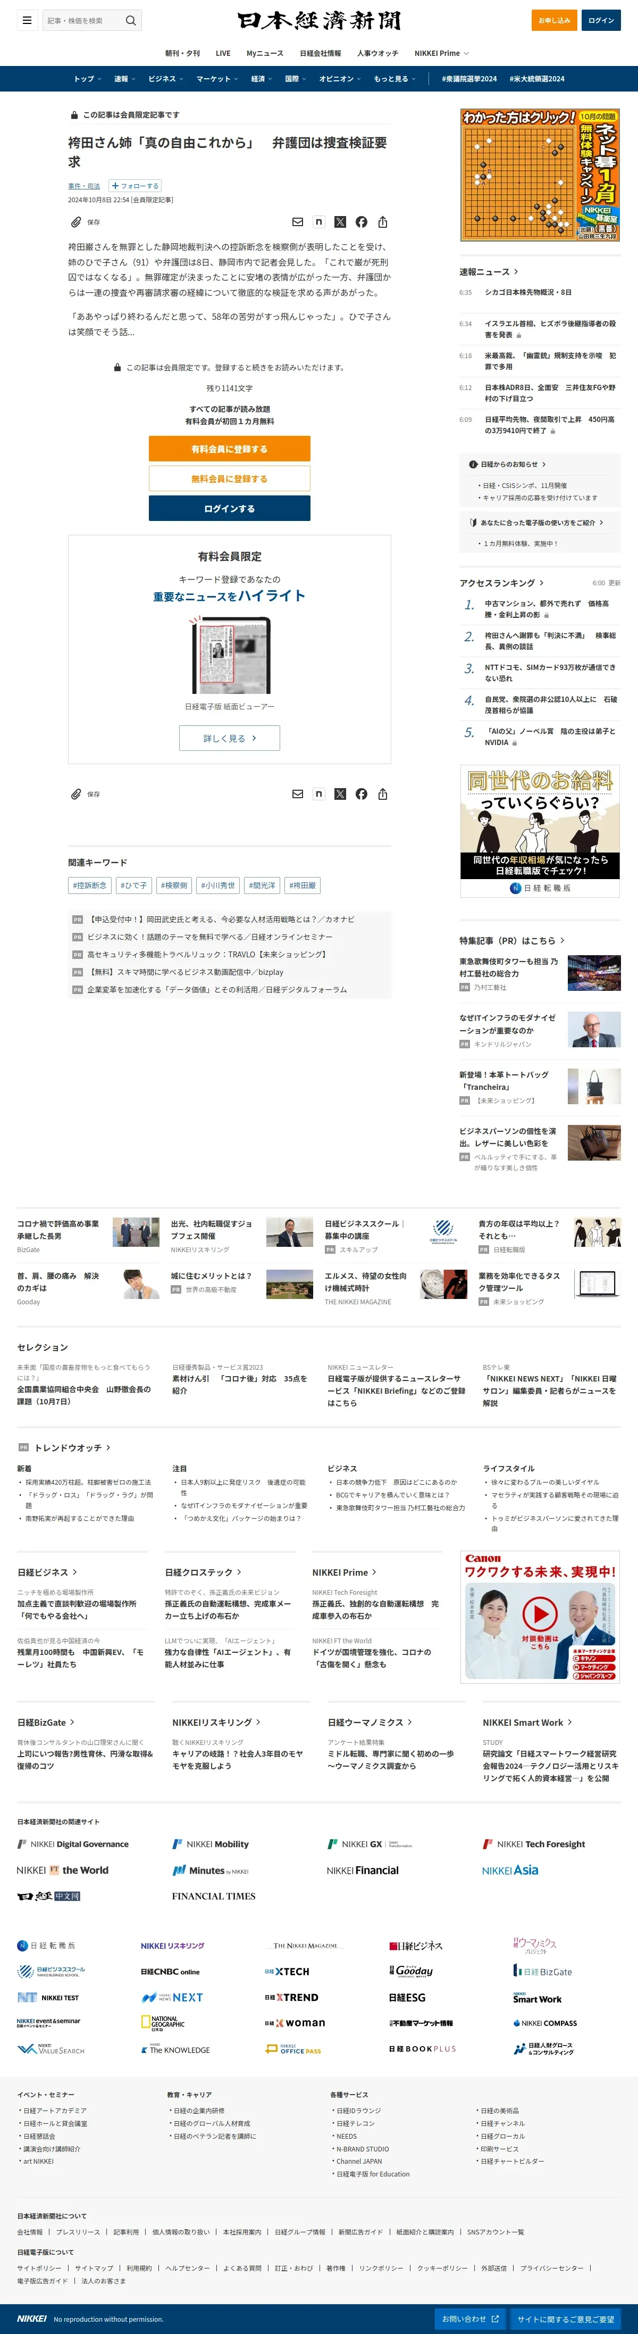Open the #米大統領選2024 topic link
Viewport: 638px width, 2334px height.
tap(536, 79)
